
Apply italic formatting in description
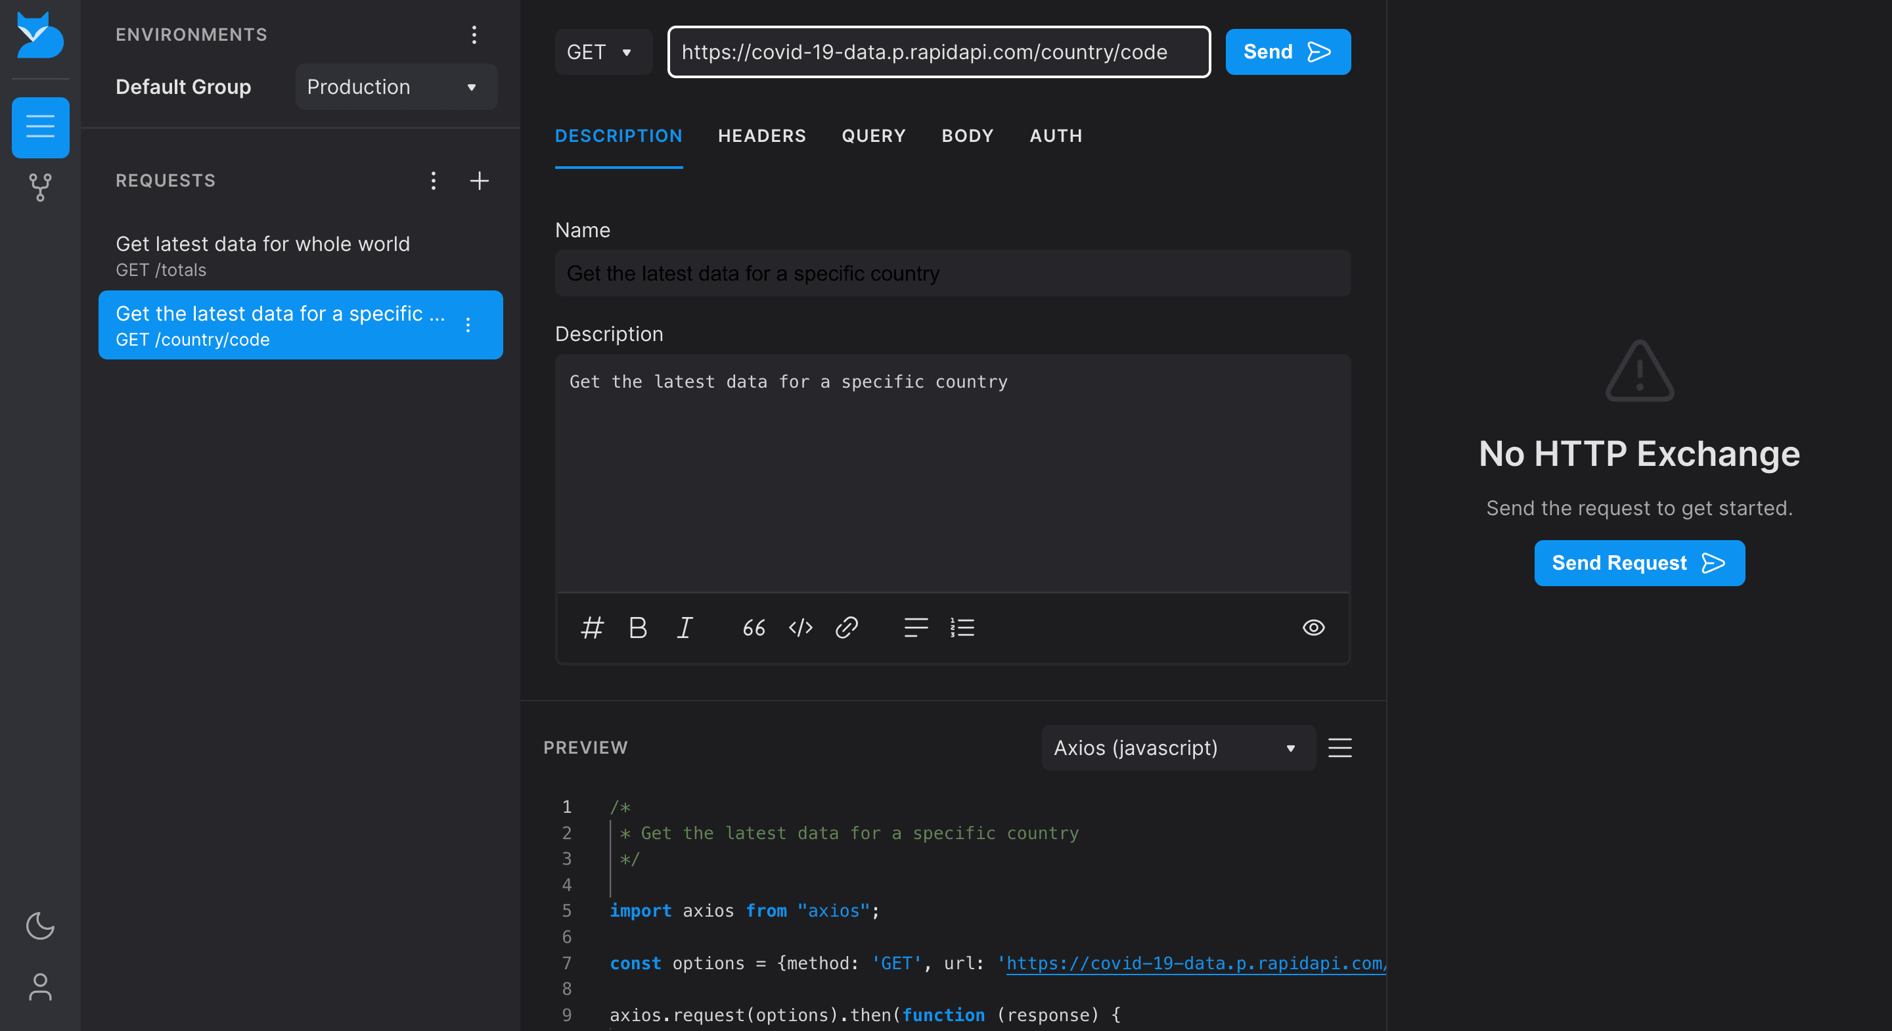[685, 628]
